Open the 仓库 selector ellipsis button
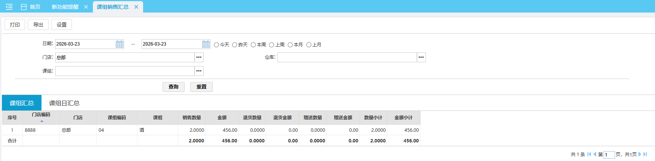This screenshot has width=655, height=161. 421,57
